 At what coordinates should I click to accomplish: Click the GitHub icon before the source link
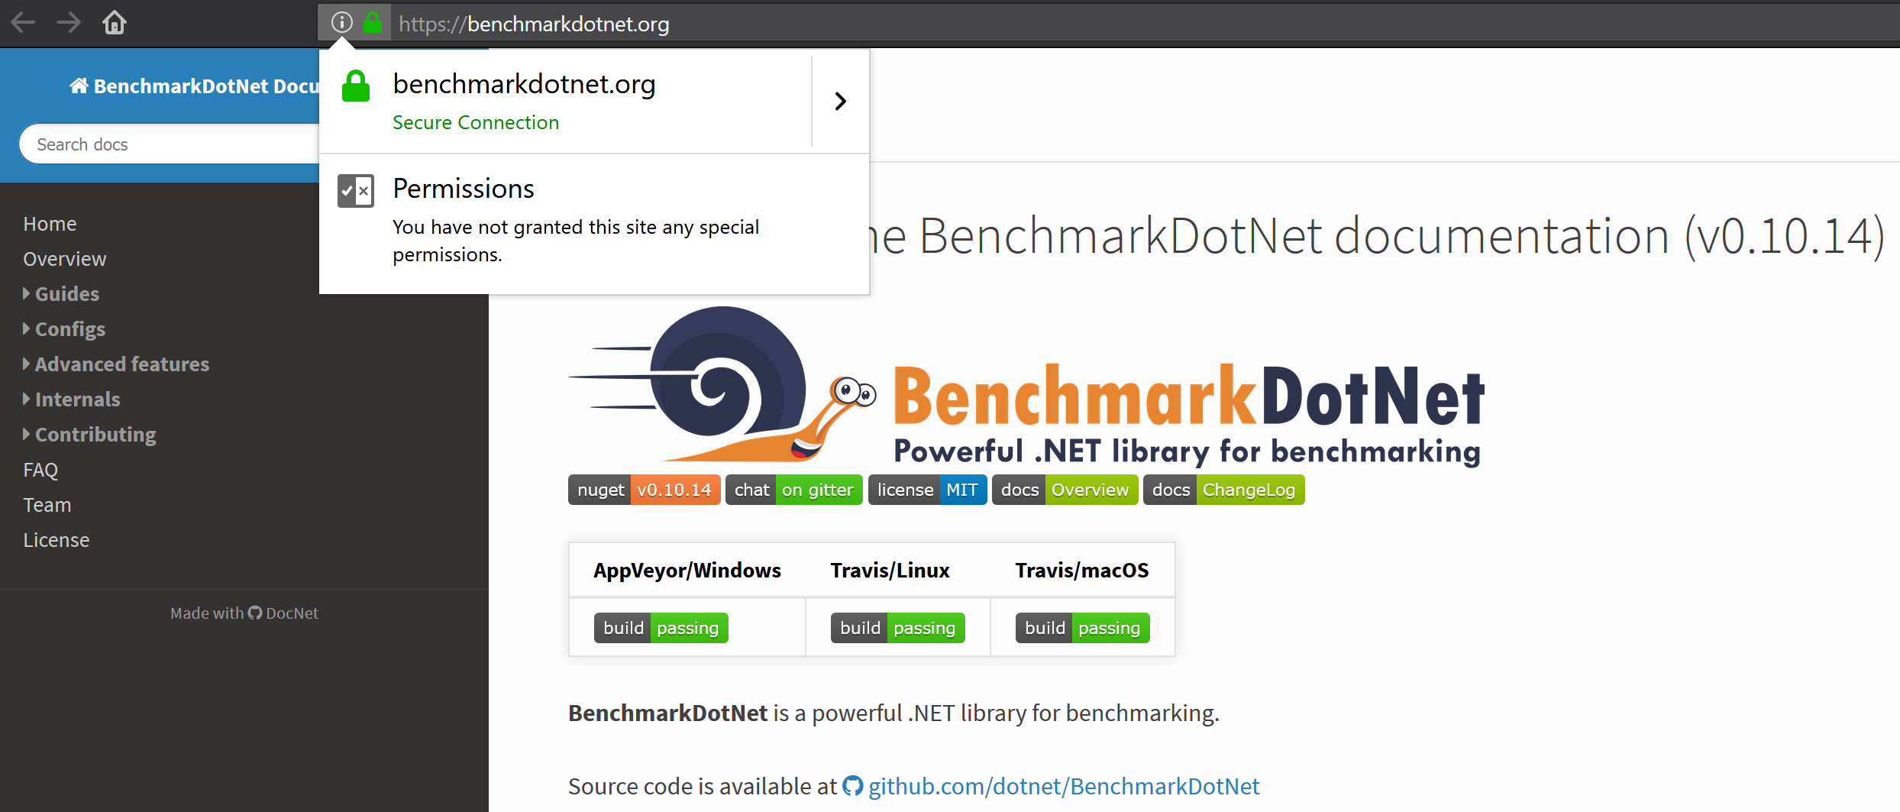(851, 785)
